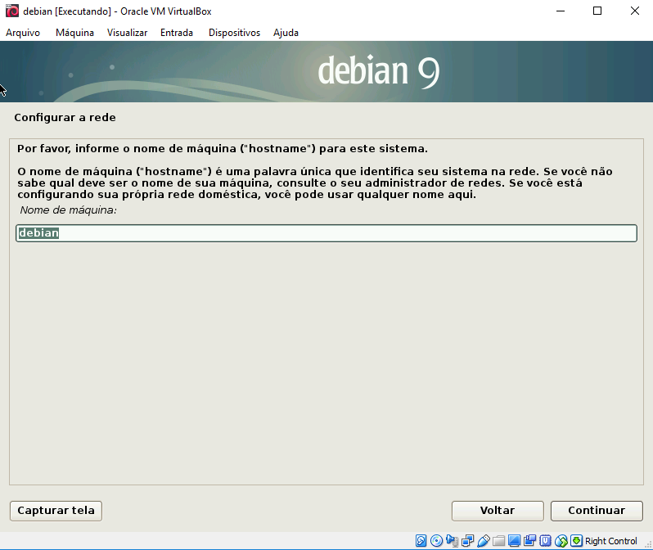Screen dimensions: 653x550
Task: Click the network adapters status icon
Action: point(467,541)
